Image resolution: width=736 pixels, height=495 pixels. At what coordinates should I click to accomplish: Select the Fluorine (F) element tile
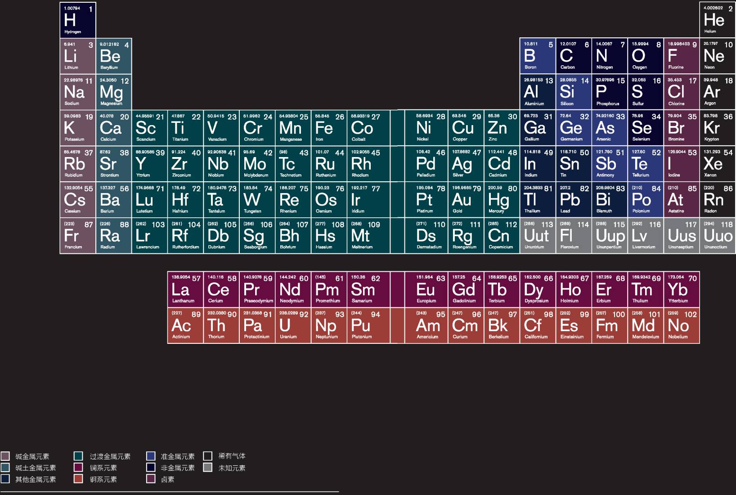click(x=682, y=56)
